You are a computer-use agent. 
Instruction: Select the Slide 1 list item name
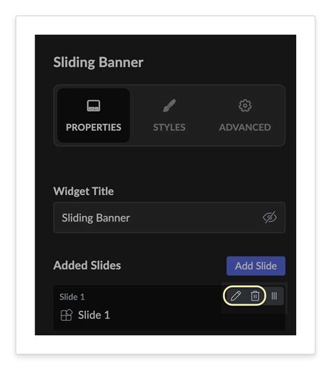[94, 315]
